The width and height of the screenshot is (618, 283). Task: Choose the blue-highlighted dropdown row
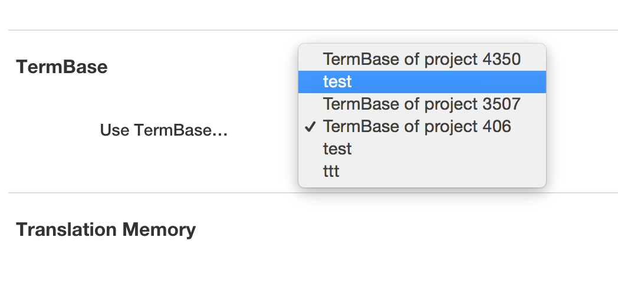click(422, 81)
